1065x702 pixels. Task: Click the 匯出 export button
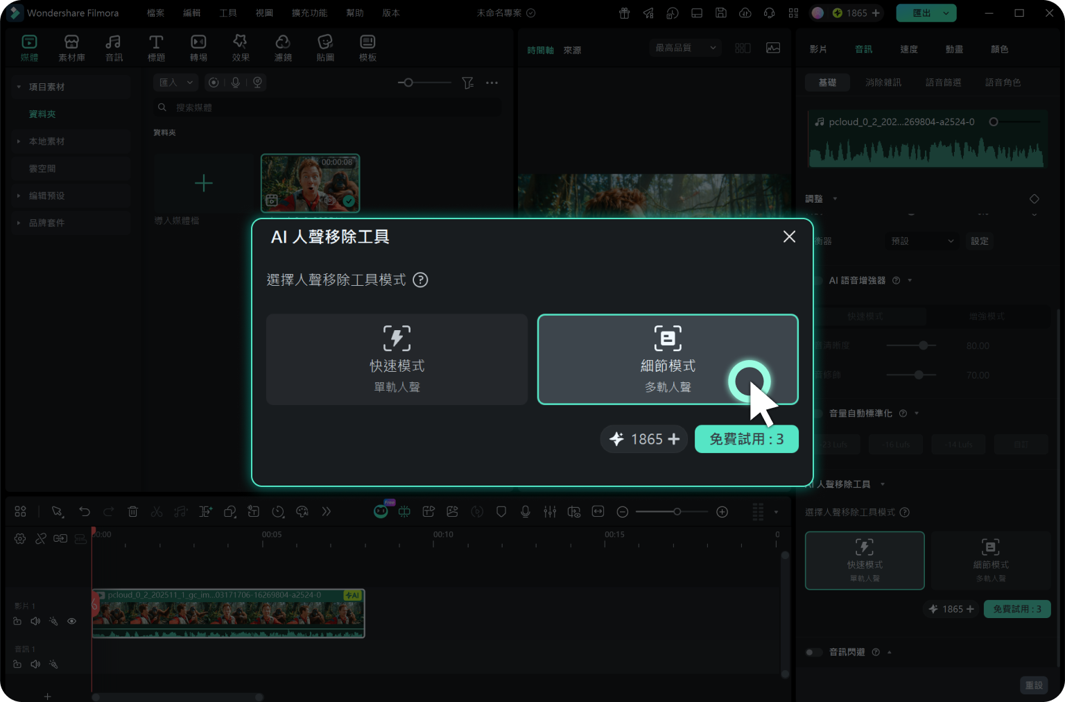point(926,13)
